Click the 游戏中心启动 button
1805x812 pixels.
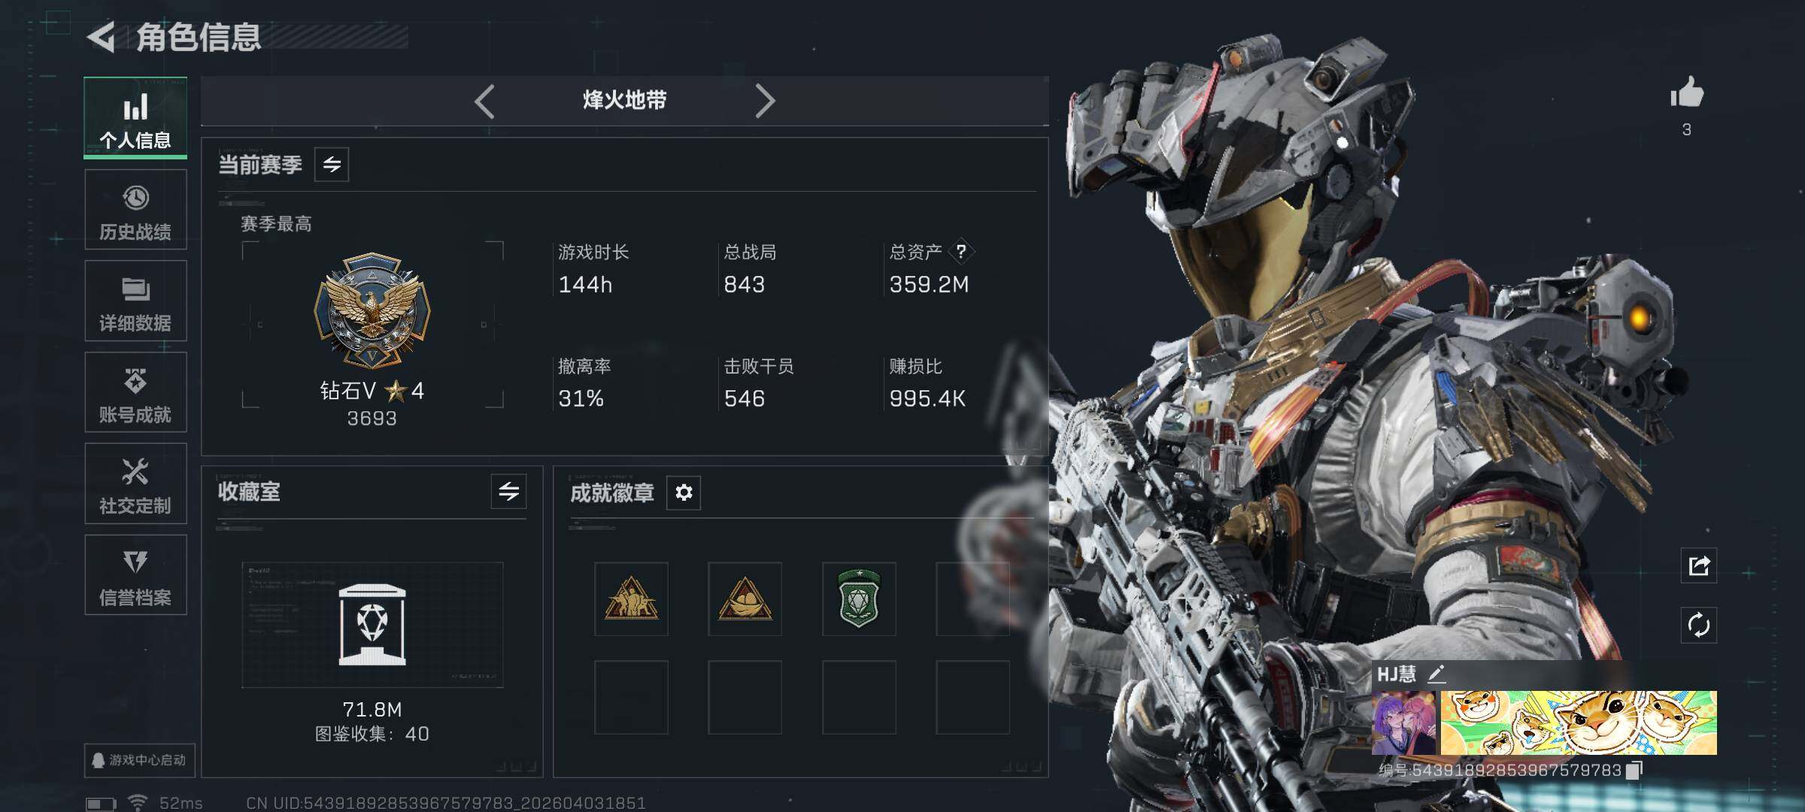click(x=139, y=760)
